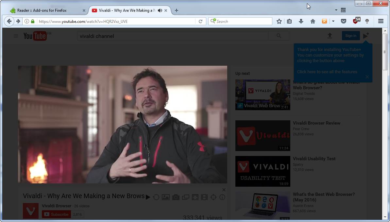Go back with the browser back arrow

[x=9, y=21]
